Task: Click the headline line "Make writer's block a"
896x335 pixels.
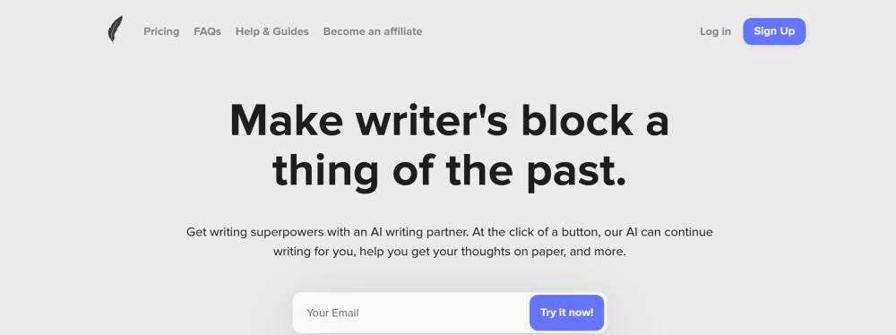Action: point(449,120)
